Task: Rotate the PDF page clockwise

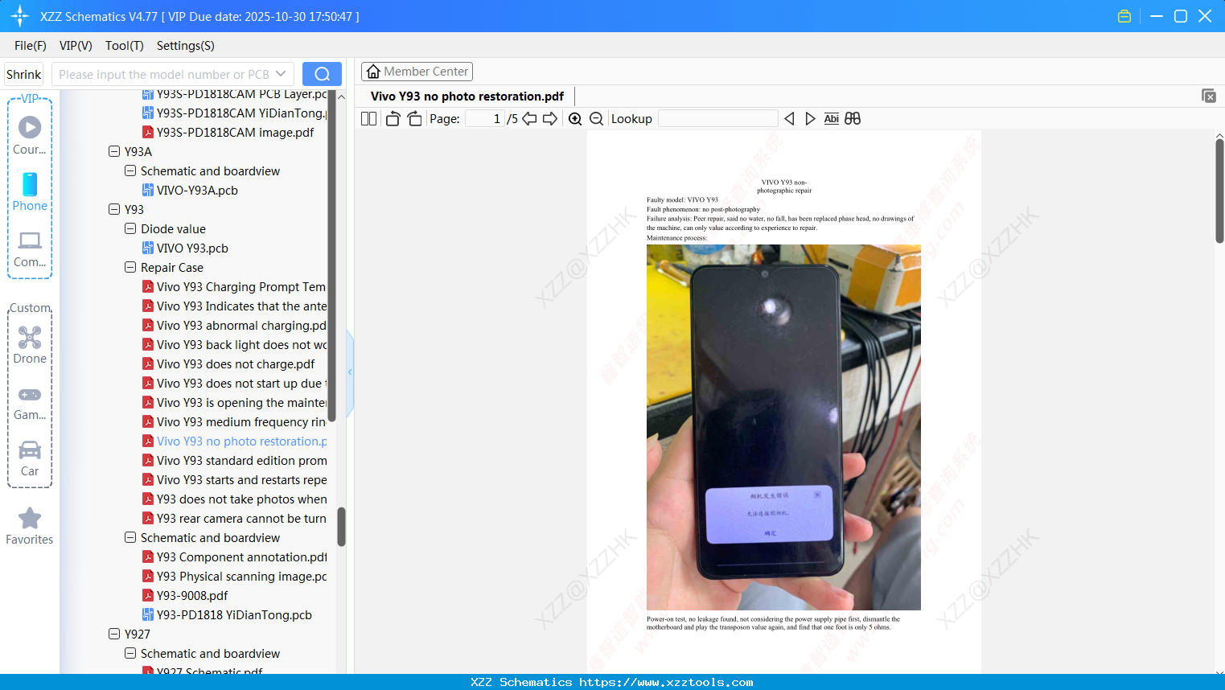Action: [413, 118]
